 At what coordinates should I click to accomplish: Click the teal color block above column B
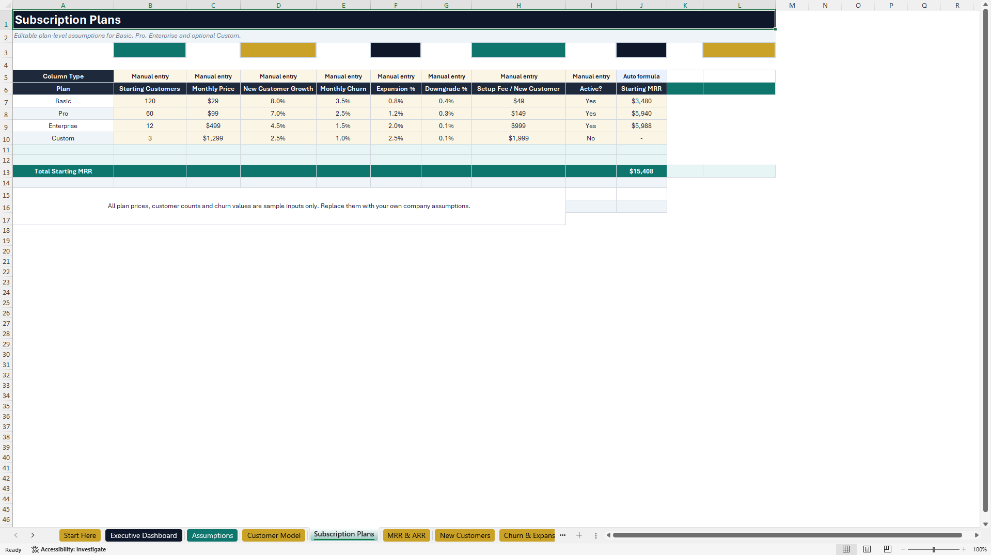150,50
